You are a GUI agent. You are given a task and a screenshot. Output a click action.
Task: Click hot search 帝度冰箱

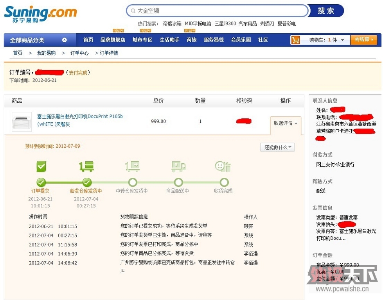pyautogui.click(x=172, y=24)
